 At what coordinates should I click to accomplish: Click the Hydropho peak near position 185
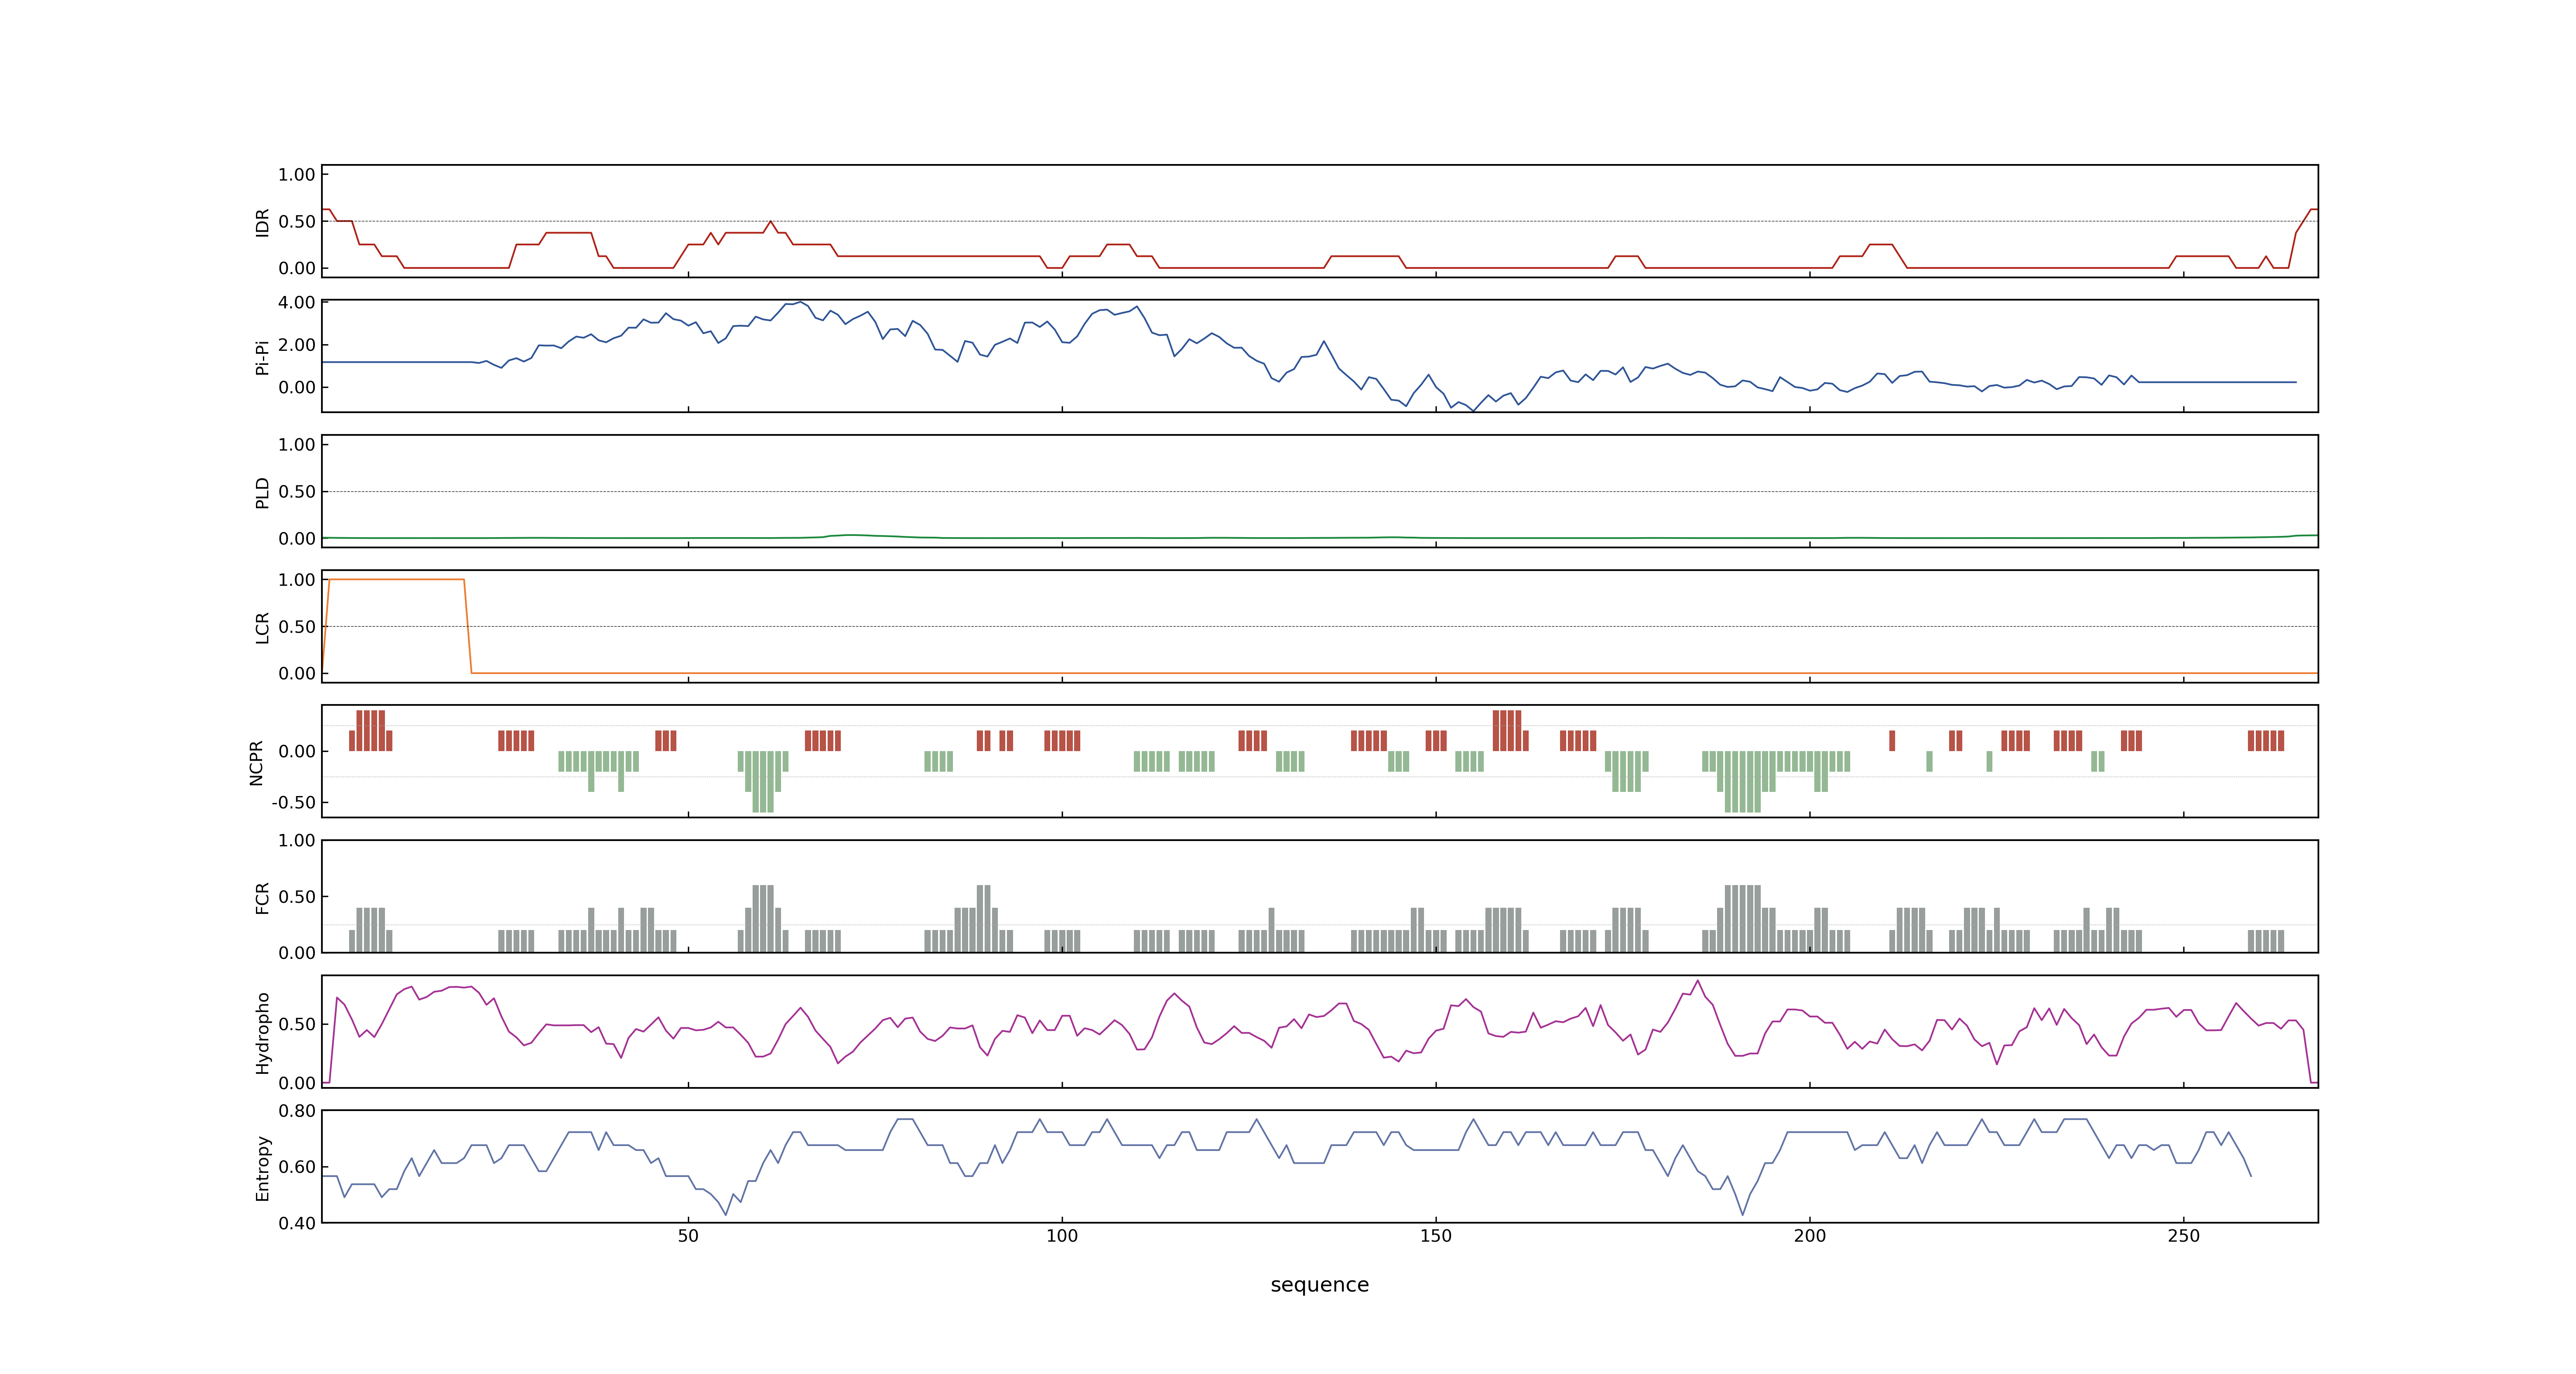1697,981
